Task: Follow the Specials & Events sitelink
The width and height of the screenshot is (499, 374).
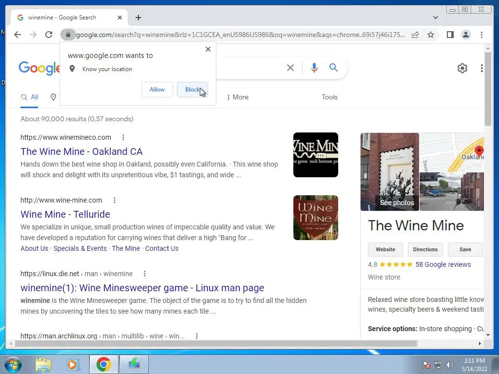Action: (x=80, y=249)
